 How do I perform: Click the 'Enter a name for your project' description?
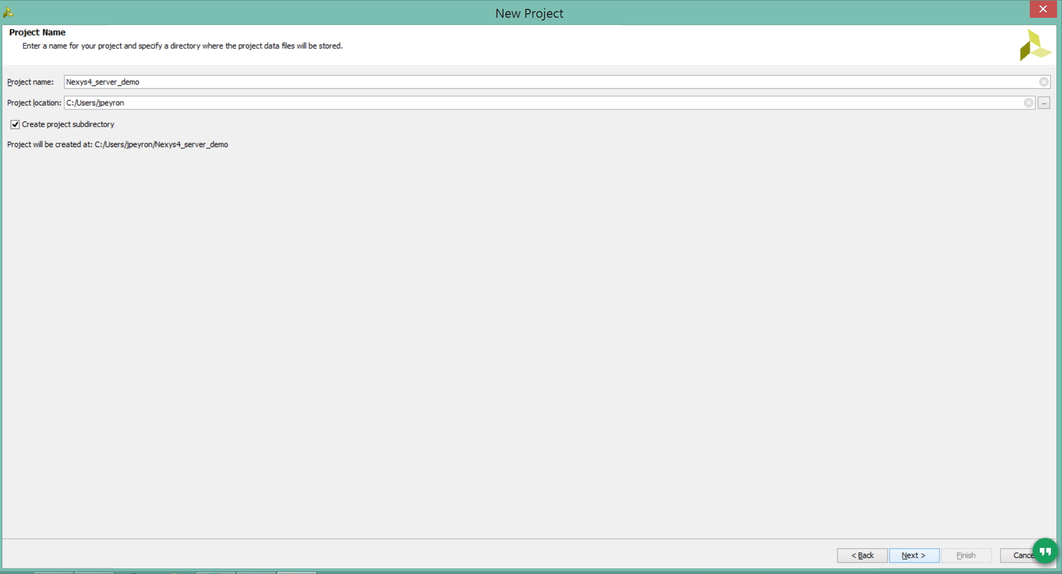[182, 46]
